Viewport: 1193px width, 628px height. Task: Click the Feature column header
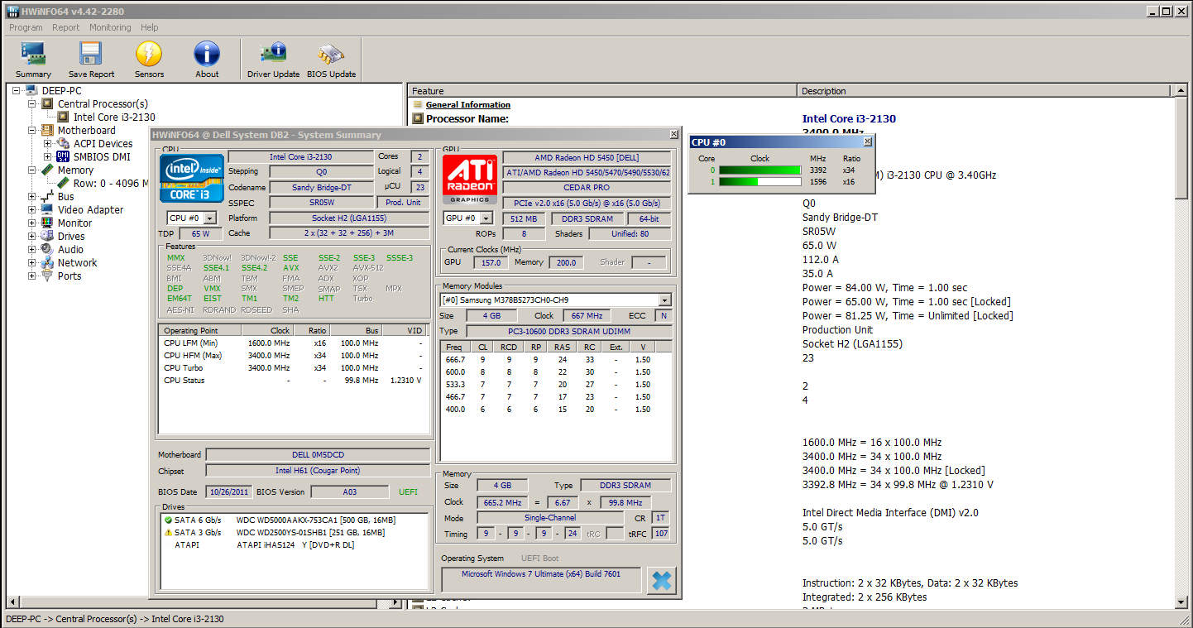pyautogui.click(x=602, y=91)
